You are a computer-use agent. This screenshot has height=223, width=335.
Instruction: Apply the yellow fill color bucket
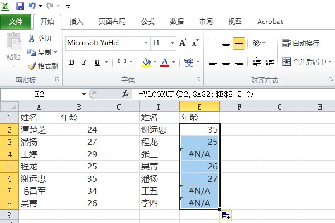[x=146, y=62]
